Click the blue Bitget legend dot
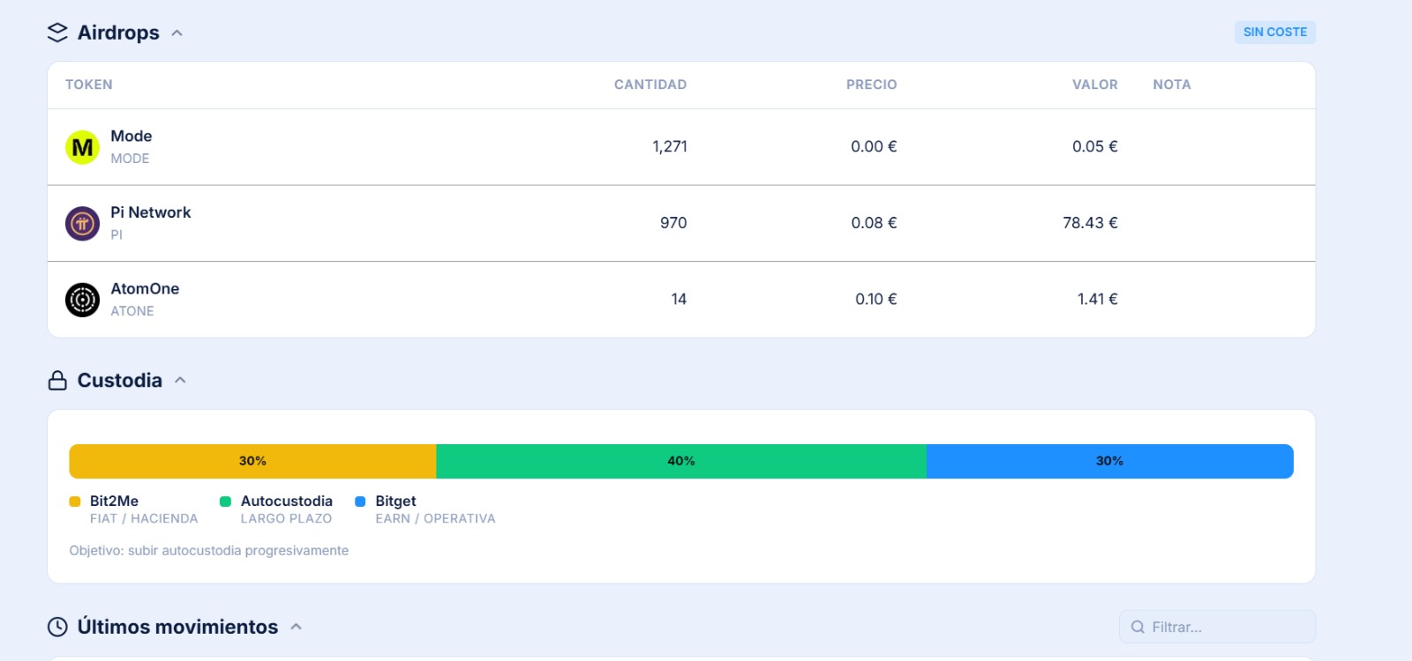The image size is (1412, 661). pyautogui.click(x=360, y=501)
